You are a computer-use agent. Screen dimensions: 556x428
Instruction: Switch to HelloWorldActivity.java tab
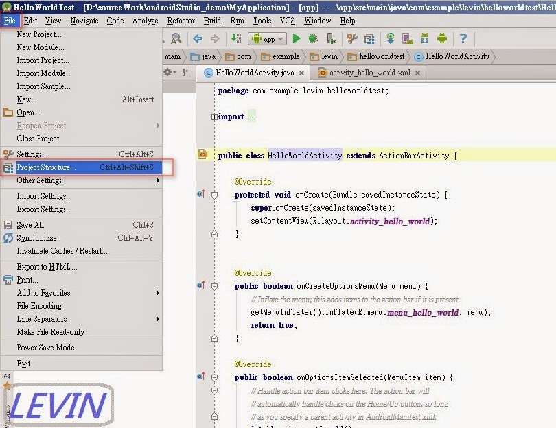(x=255, y=73)
